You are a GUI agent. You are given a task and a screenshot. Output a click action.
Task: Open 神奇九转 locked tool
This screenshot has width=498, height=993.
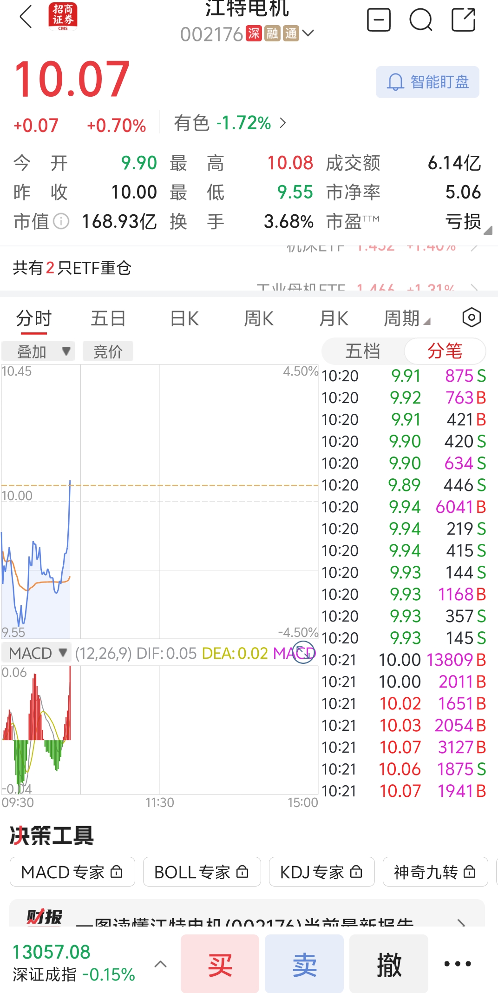435,872
